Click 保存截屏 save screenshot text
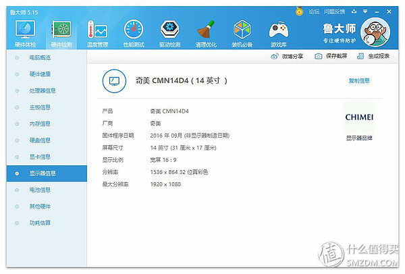Viewport: 405px width, 274px height. [x=336, y=56]
